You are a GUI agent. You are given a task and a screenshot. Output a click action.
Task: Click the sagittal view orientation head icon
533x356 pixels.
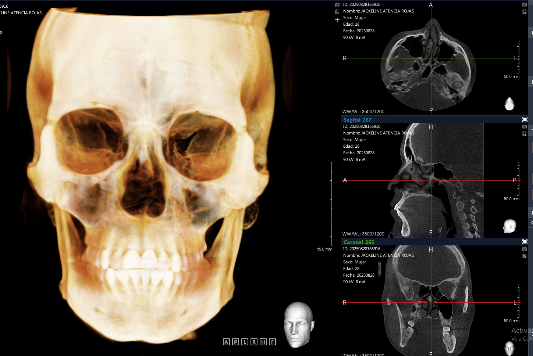pyautogui.click(x=509, y=226)
